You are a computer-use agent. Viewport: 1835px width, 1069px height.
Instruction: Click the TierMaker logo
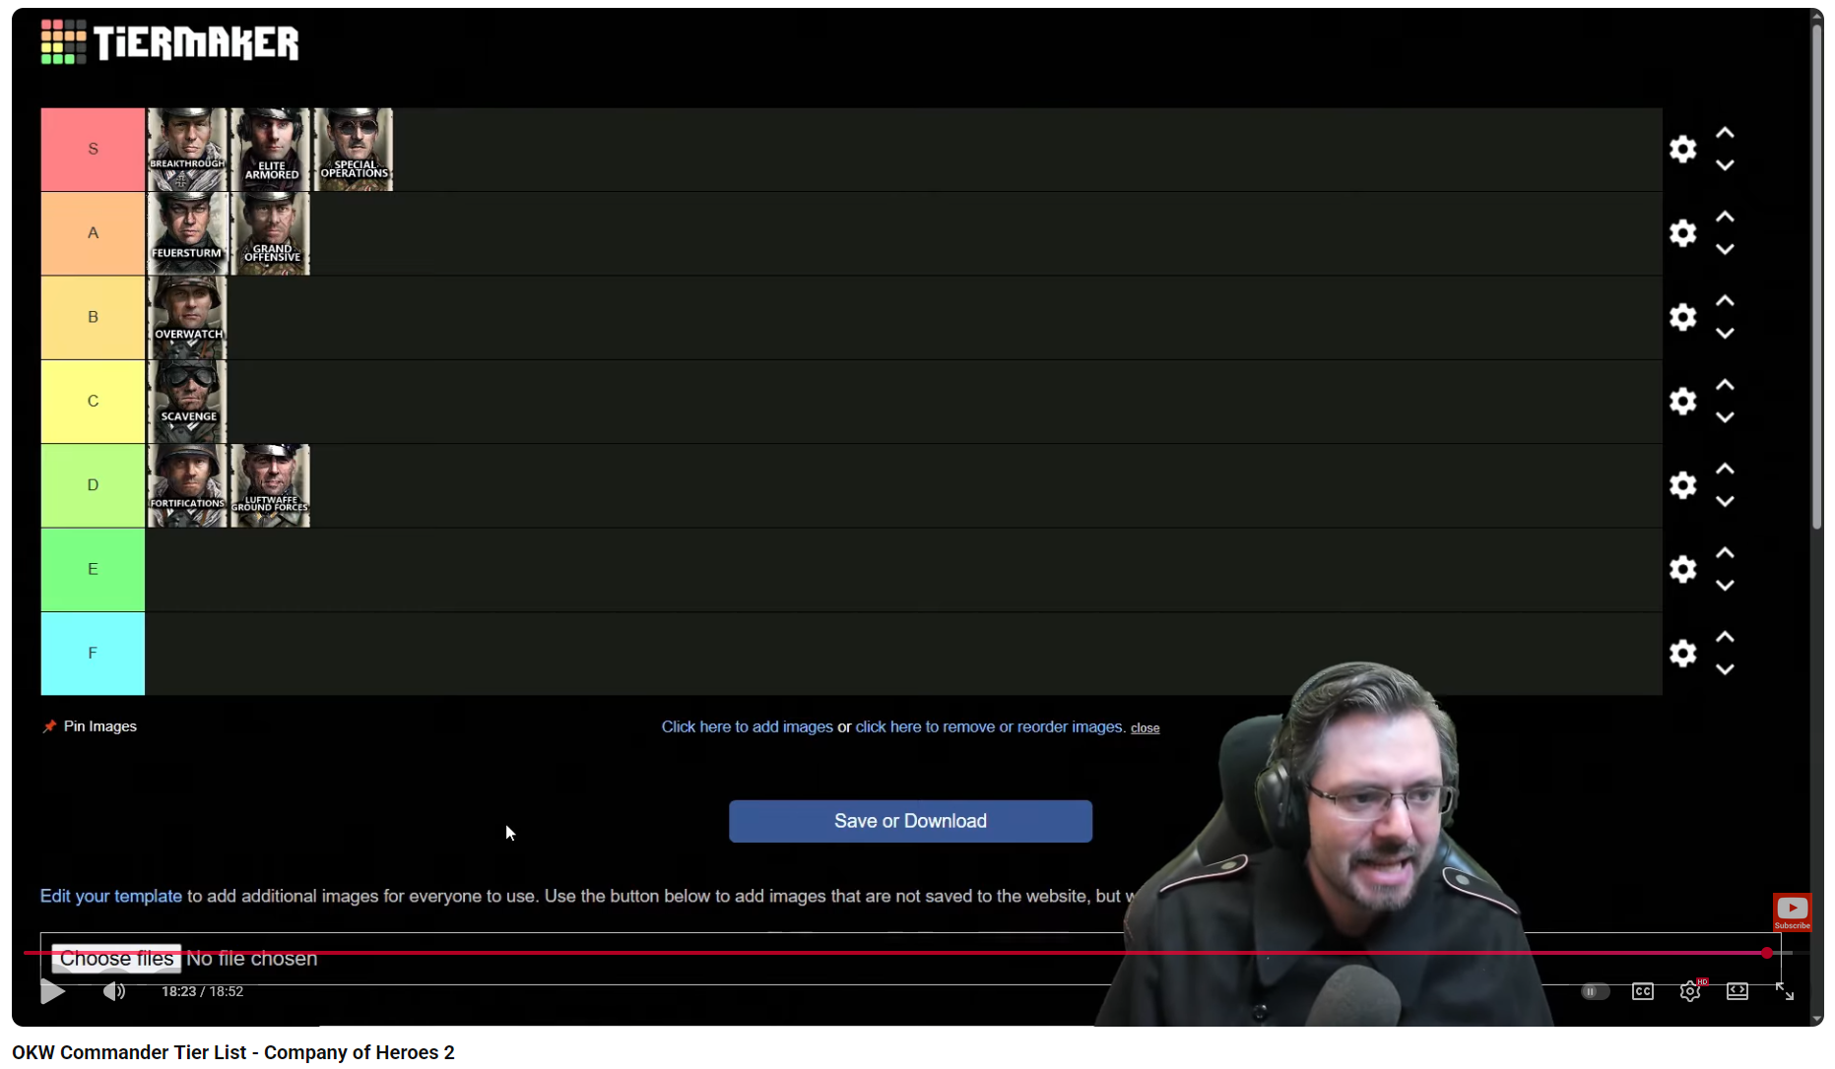point(169,42)
